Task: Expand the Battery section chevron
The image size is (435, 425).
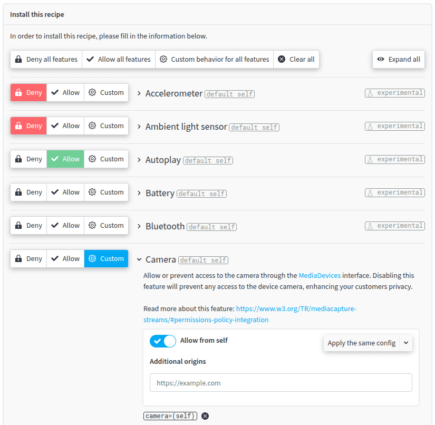Action: 139,193
